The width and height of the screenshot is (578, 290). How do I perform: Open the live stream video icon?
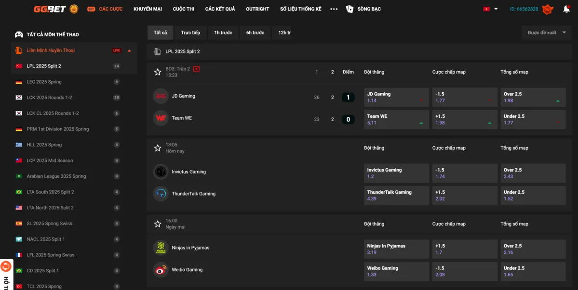click(196, 69)
